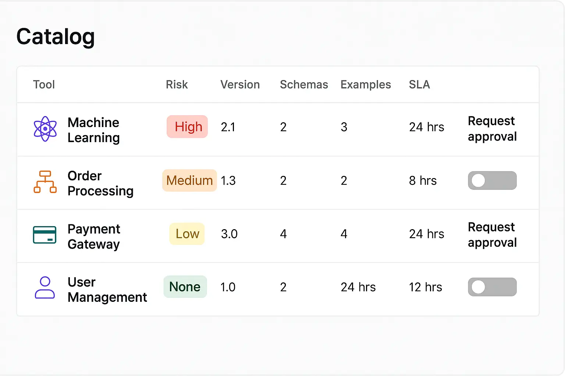The image size is (565, 376).
Task: Select the Medium risk badge
Action: (189, 180)
